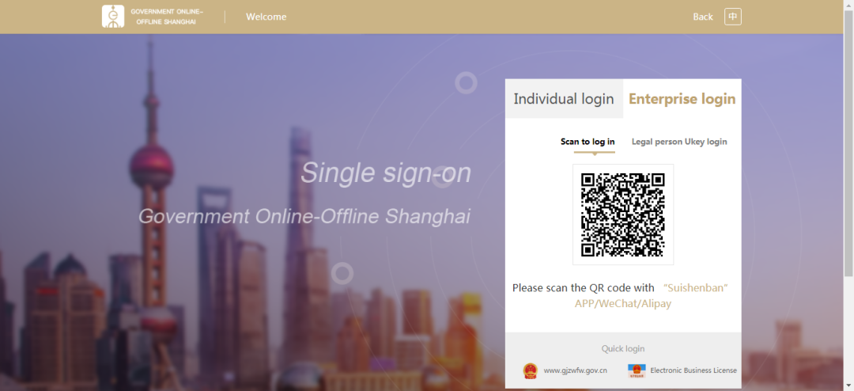Click the APP/WeChat/Alipay text
This screenshot has height=391, width=854.
(623, 304)
